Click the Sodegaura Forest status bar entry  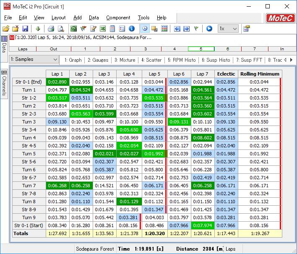95,249
